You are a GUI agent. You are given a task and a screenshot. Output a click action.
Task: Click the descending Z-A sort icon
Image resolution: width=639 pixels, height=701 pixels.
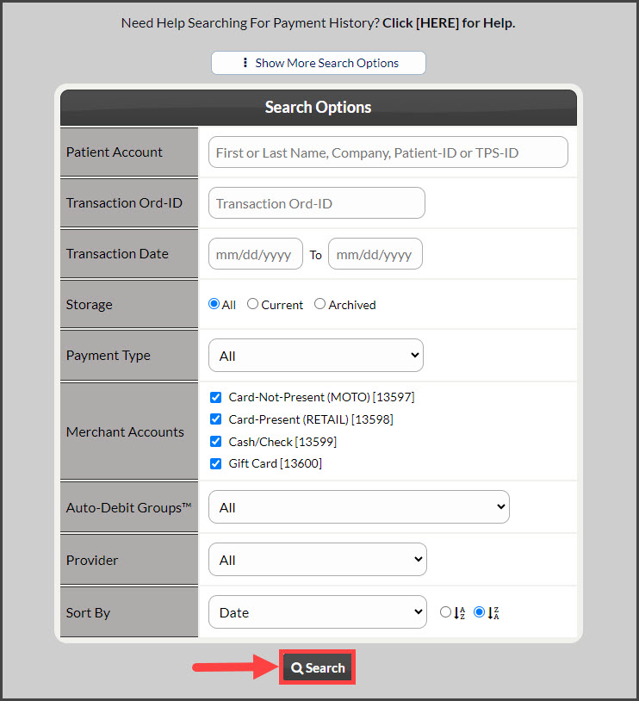click(493, 612)
